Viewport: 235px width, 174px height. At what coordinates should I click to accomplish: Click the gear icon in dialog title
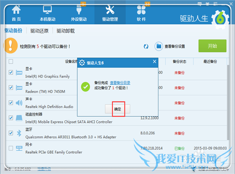click(x=82, y=63)
